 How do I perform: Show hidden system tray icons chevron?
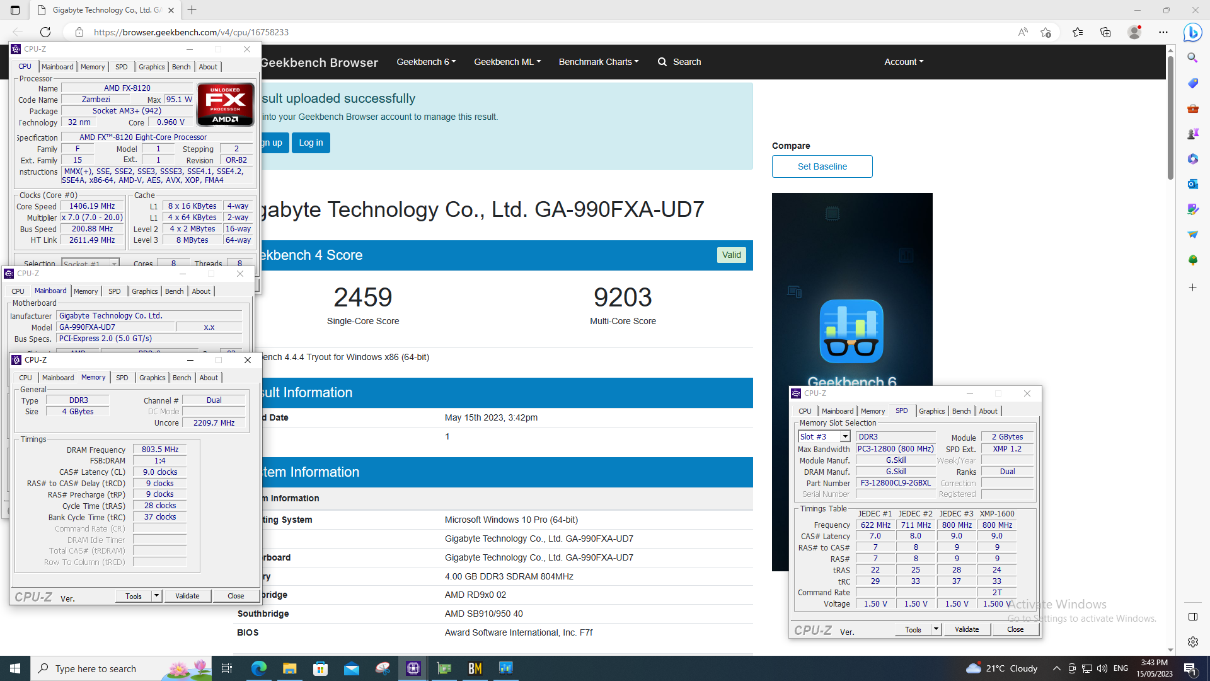tap(1056, 668)
